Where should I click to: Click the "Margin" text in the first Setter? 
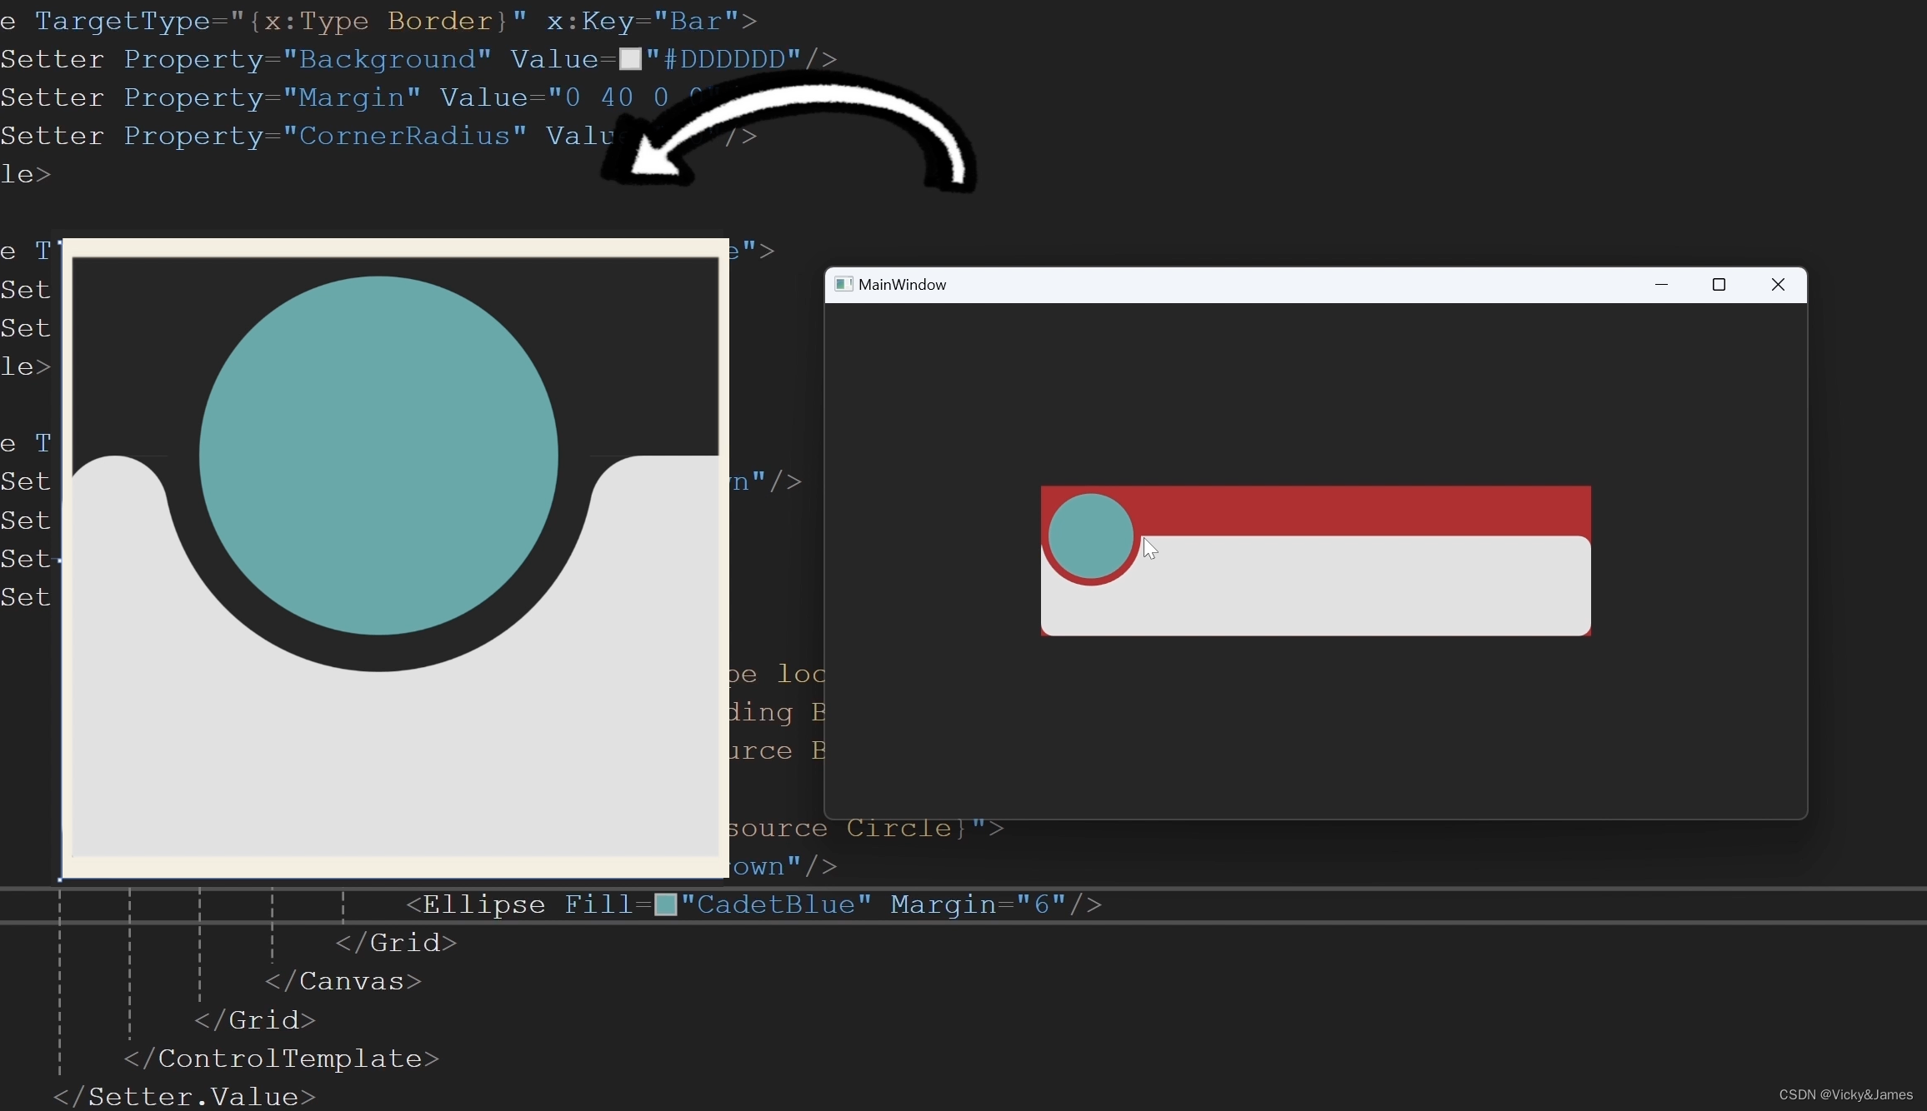pyautogui.click(x=352, y=97)
